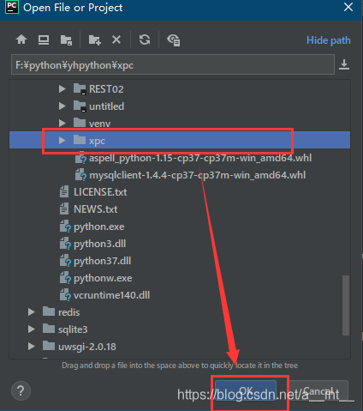Select the sqlite3 folder icon

click(x=49, y=329)
